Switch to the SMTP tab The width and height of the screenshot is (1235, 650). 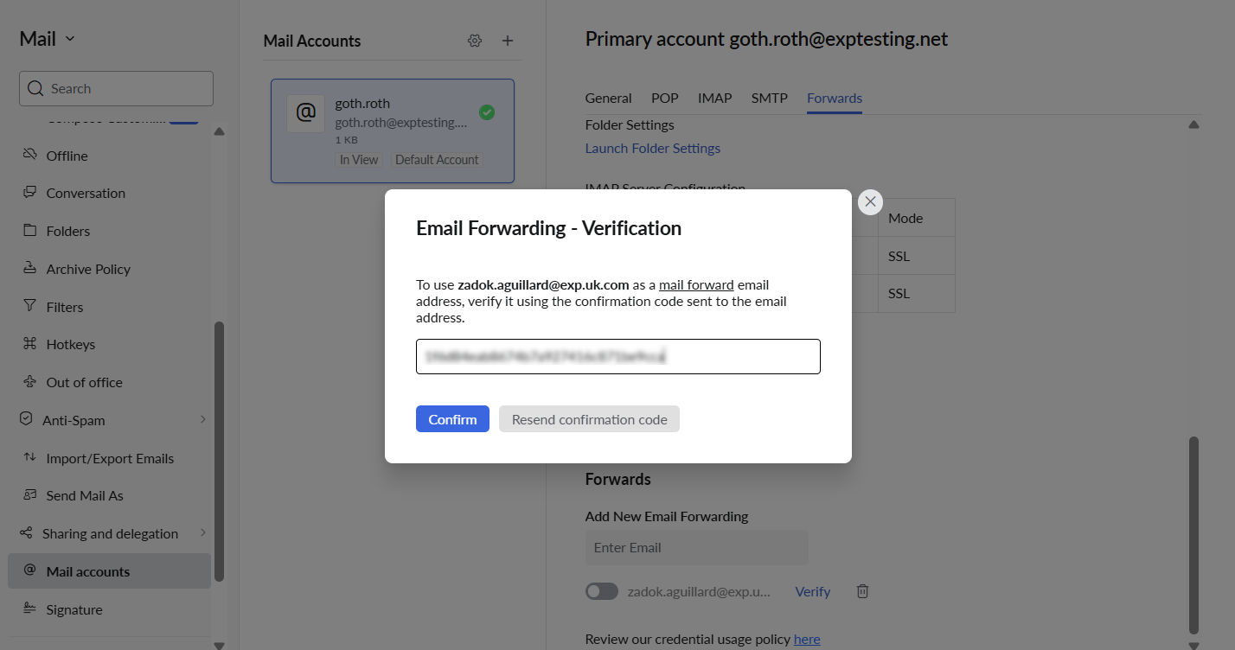tap(769, 98)
